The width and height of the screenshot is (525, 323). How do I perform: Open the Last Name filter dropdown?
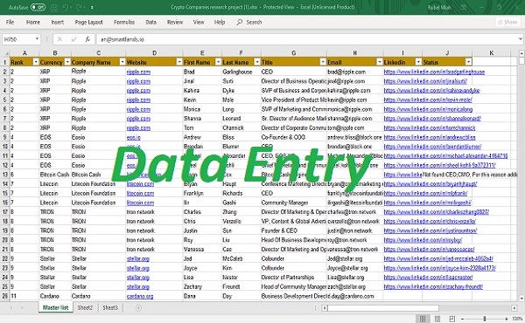pyautogui.click(x=257, y=62)
